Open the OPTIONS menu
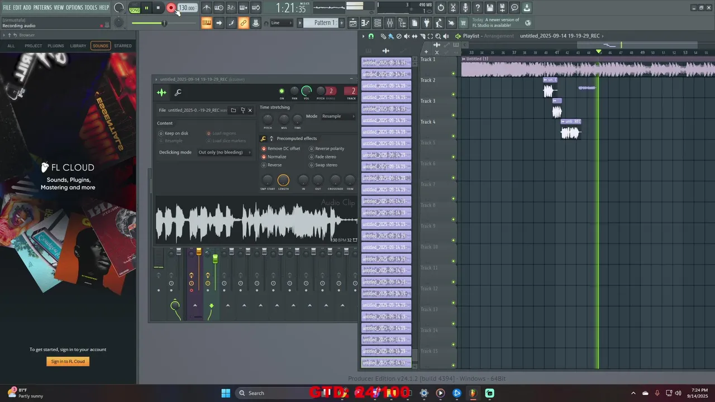Image resolution: width=715 pixels, height=402 pixels. tap(74, 8)
